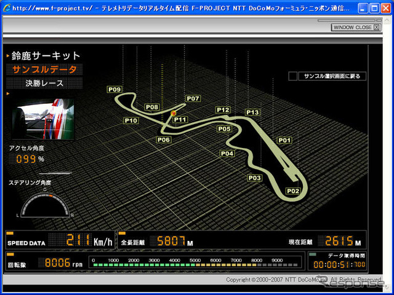Click the 鈴鹿サーキット title

point(46,56)
